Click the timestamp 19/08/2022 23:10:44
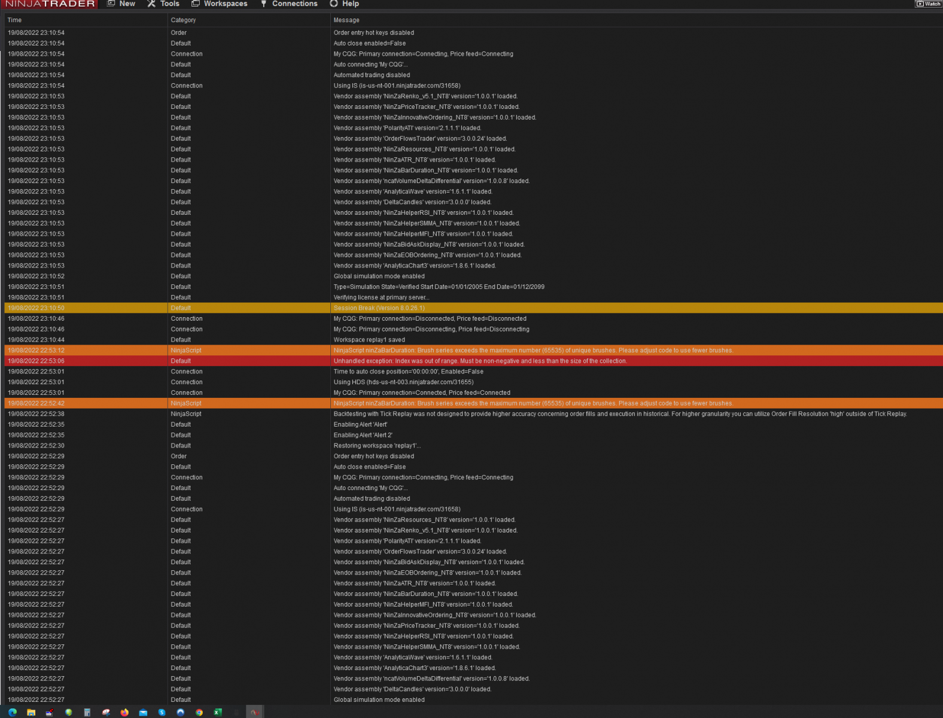This screenshot has width=943, height=718. click(36, 340)
